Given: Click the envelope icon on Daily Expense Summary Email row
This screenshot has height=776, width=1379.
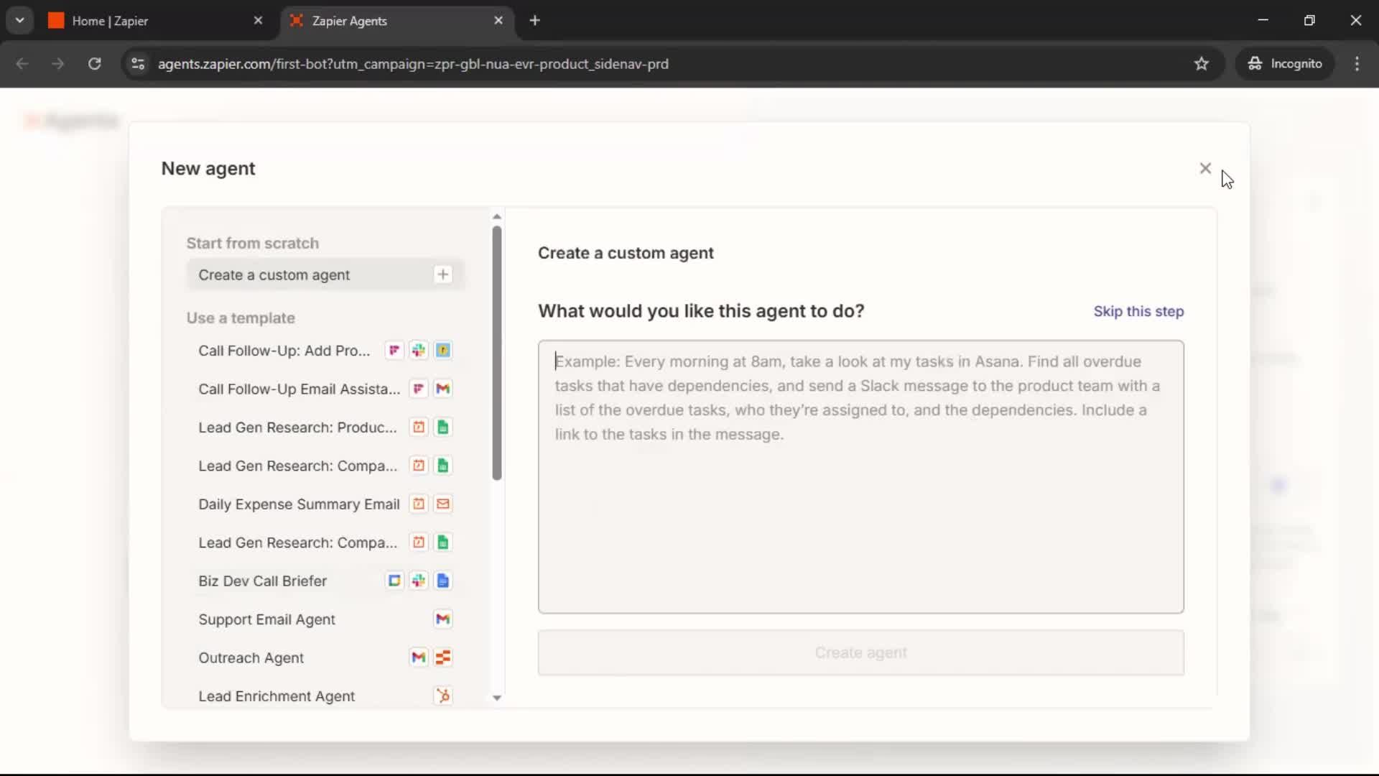Looking at the screenshot, I should point(443,504).
